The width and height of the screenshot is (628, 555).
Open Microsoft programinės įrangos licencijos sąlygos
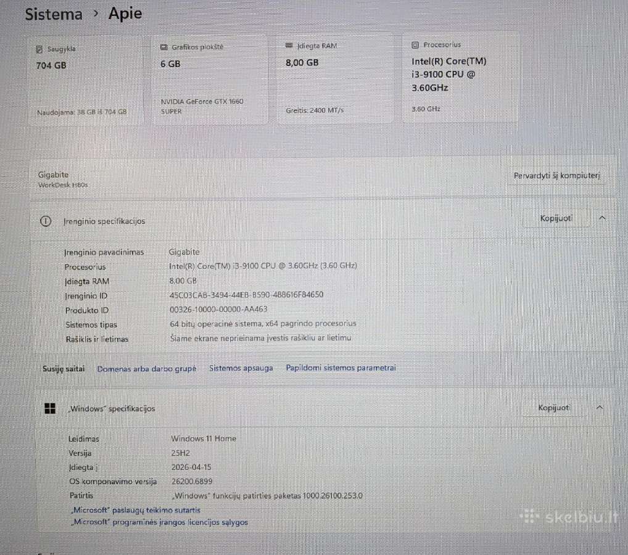coord(159,522)
